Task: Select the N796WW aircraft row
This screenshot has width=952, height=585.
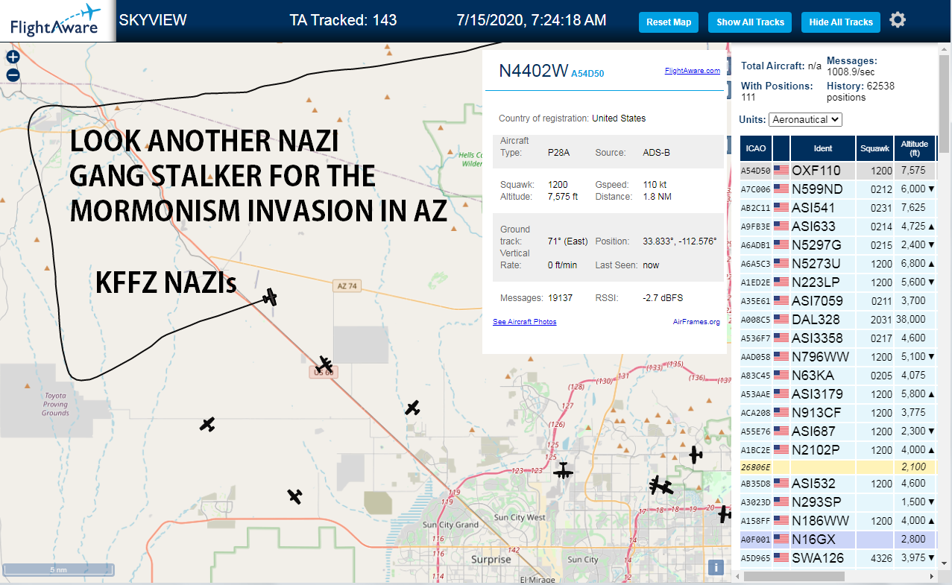Action: click(x=838, y=357)
